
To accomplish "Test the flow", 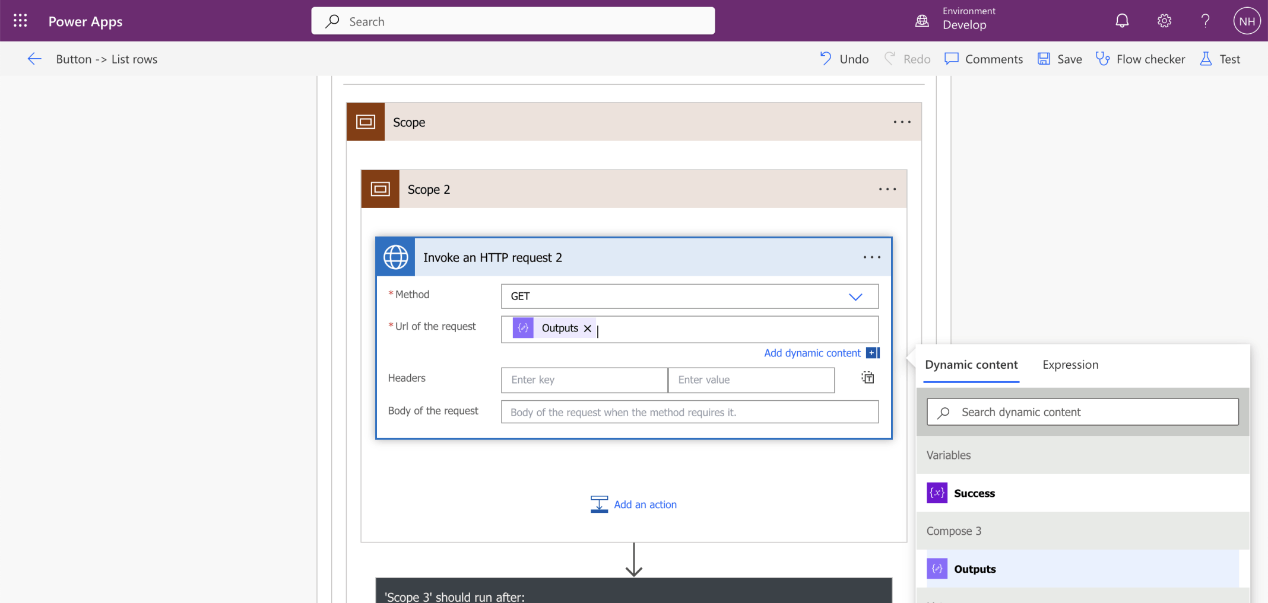I will pos(1220,59).
